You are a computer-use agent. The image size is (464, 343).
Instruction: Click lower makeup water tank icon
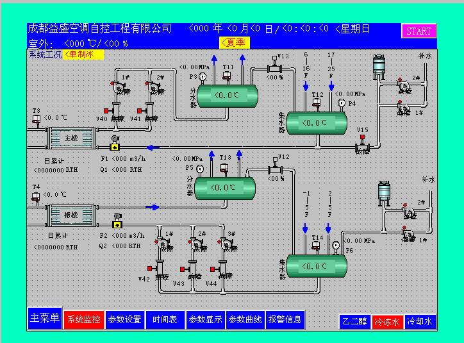(384, 194)
